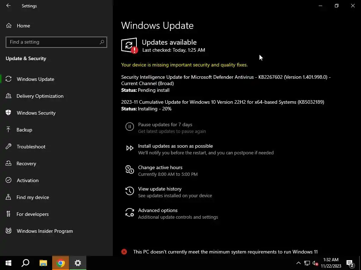This screenshot has height=270, width=361.
Task: Go to Home in Settings sidebar
Action: click(x=56, y=26)
